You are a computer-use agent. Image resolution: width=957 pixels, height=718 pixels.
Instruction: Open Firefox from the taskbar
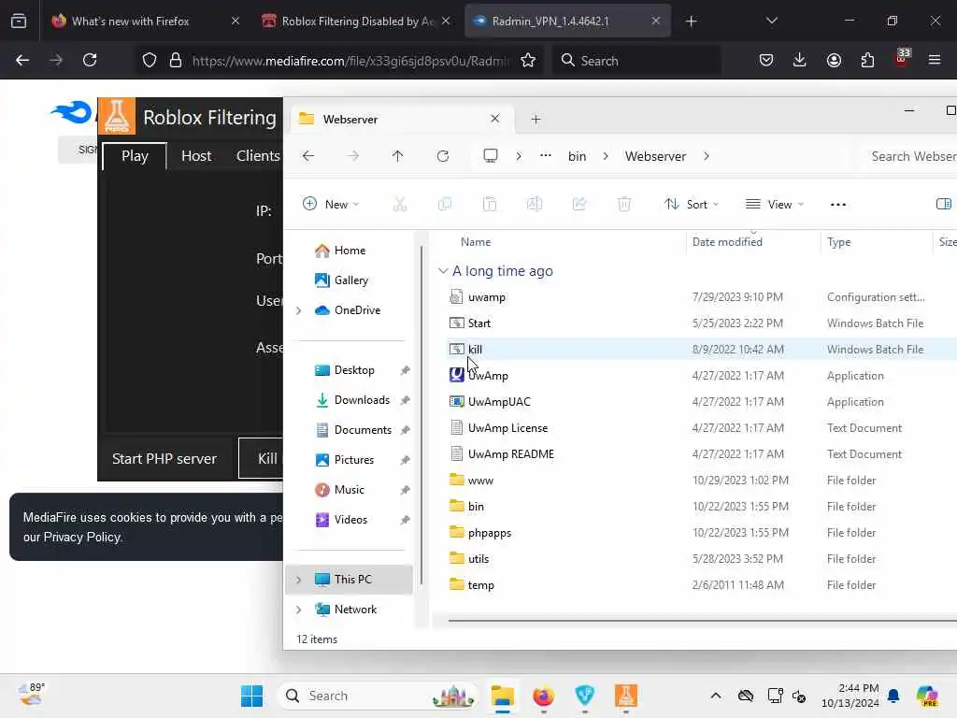pos(543,696)
